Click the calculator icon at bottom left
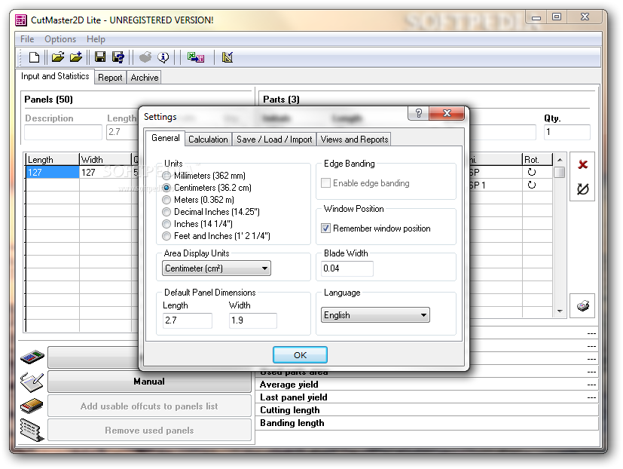Viewport: 623px width, 469px height. click(32, 357)
